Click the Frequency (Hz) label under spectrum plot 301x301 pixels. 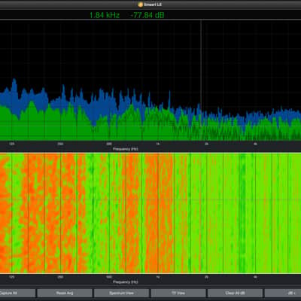coord(126,149)
